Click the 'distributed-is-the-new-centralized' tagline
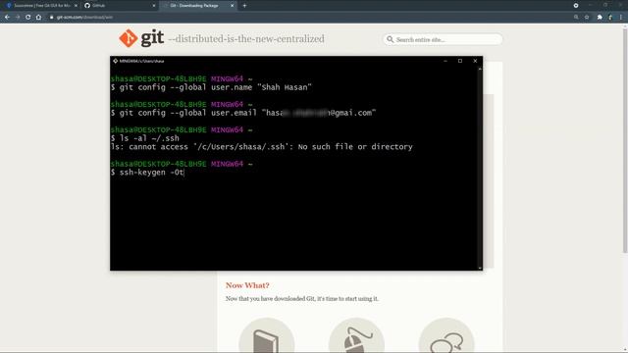 click(246, 39)
